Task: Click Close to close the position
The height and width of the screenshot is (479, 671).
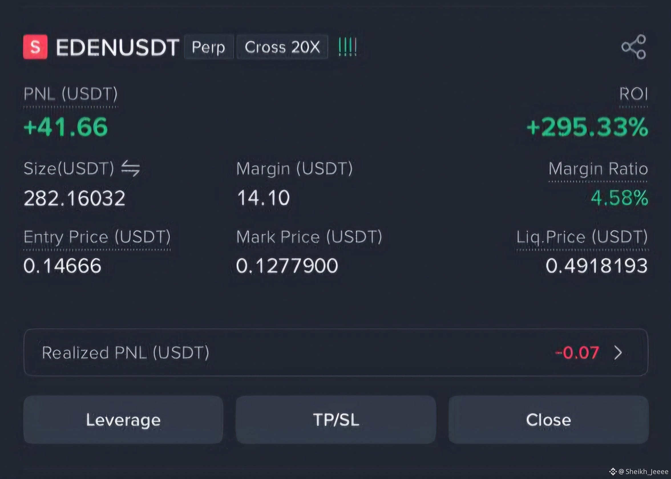Action: coord(549,419)
